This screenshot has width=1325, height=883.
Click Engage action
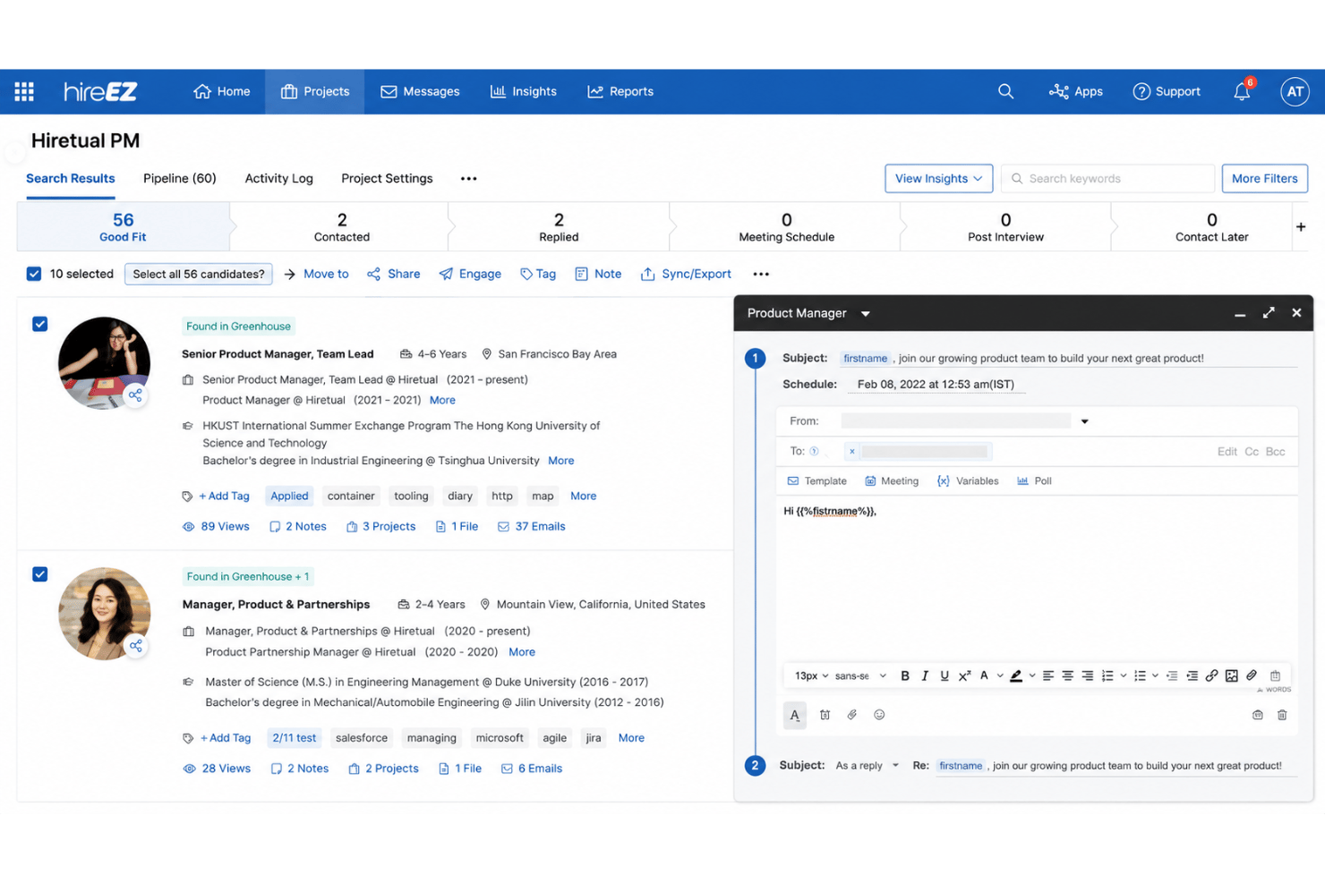coord(470,274)
